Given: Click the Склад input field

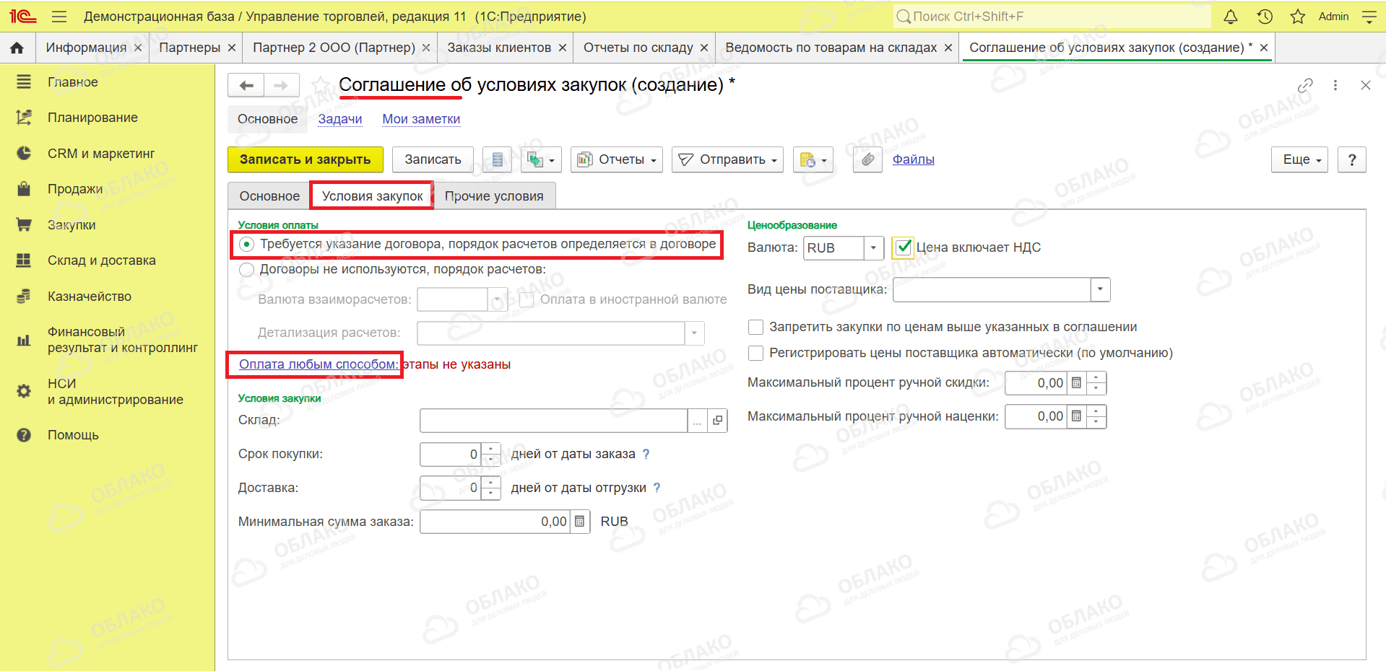Looking at the screenshot, I should (553, 421).
